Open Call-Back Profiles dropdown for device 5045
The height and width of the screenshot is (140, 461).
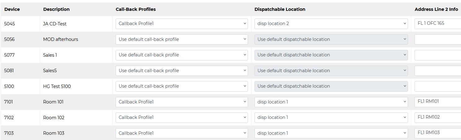182,24
